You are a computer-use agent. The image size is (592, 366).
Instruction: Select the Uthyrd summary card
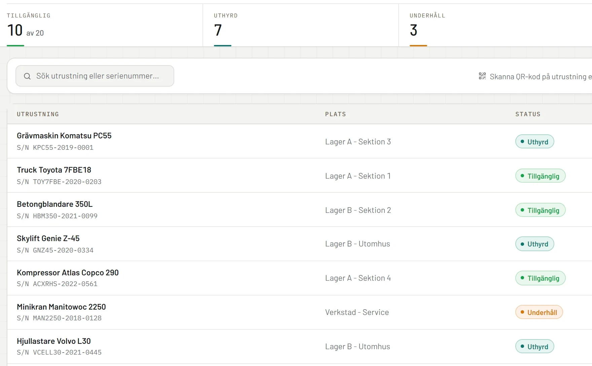click(301, 25)
